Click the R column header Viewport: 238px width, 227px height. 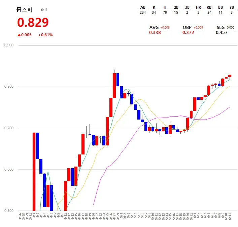coord(154,7)
